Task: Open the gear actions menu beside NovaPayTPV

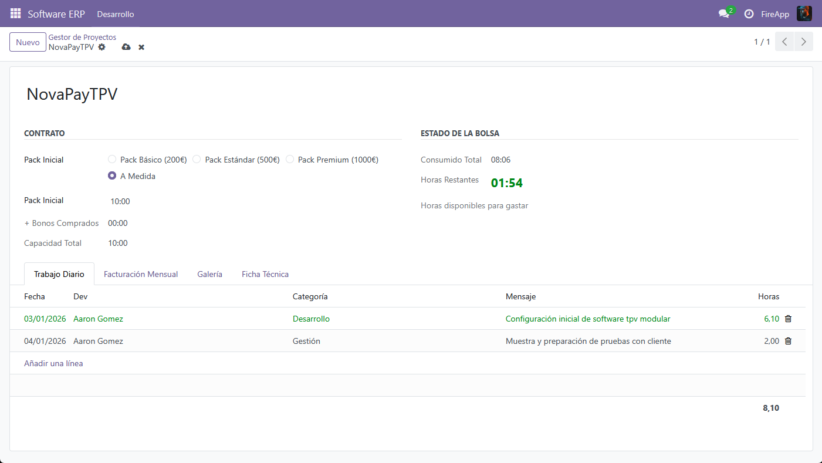Action: [102, 47]
